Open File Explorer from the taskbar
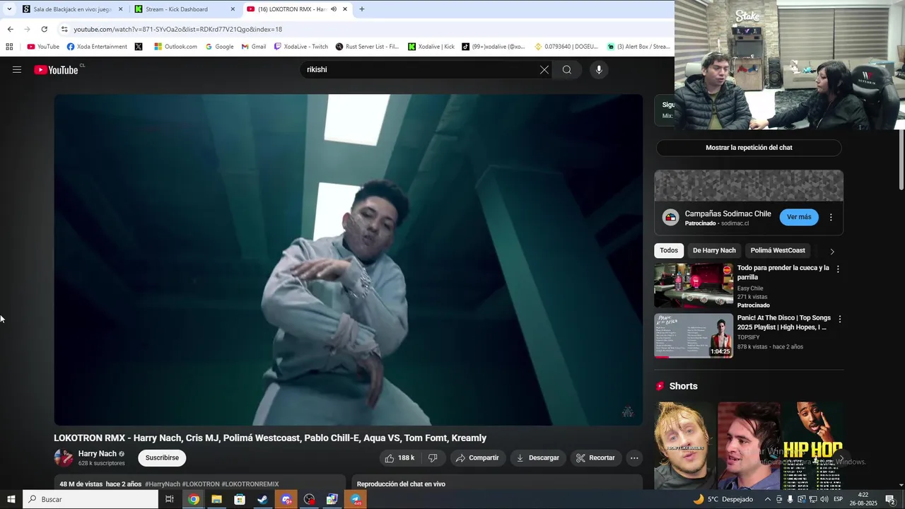This screenshot has width=905, height=509. tap(216, 499)
